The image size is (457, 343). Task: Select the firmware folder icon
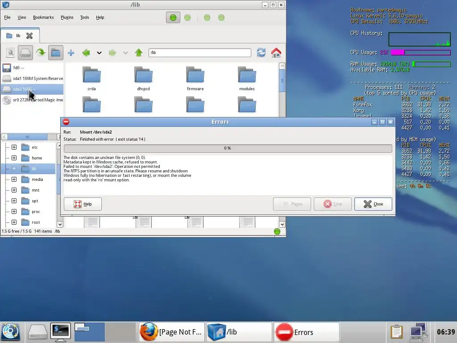(x=195, y=75)
